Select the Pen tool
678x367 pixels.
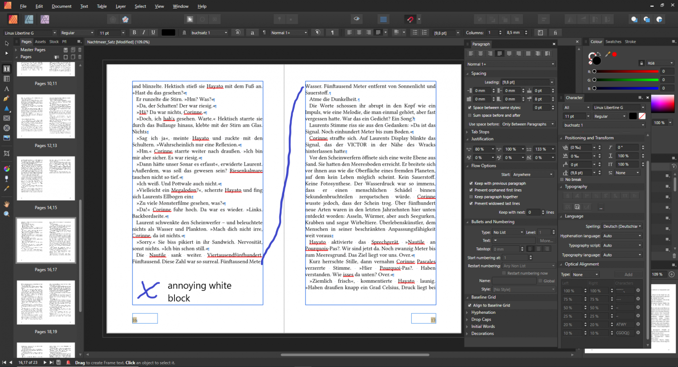6,98
